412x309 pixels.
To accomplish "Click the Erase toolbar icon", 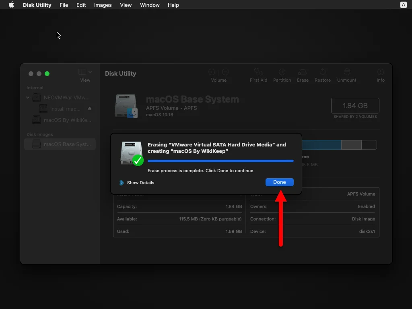I will point(303,72).
